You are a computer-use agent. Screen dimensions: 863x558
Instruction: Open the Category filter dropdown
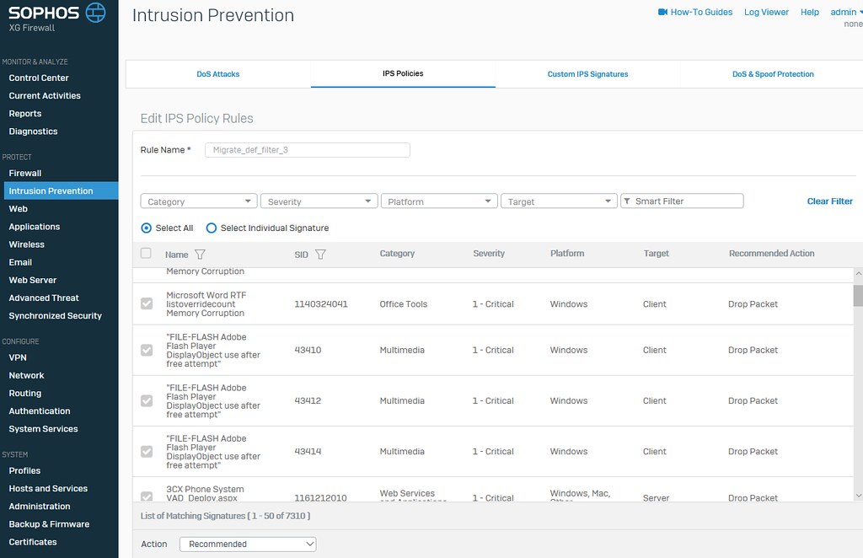click(x=199, y=201)
